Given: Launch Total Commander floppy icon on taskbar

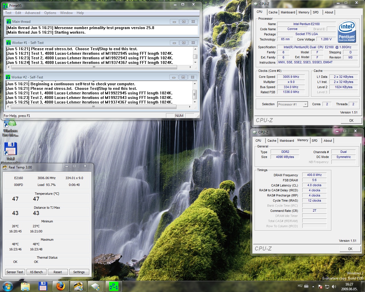Looking at the screenshot, I should [43, 286].
